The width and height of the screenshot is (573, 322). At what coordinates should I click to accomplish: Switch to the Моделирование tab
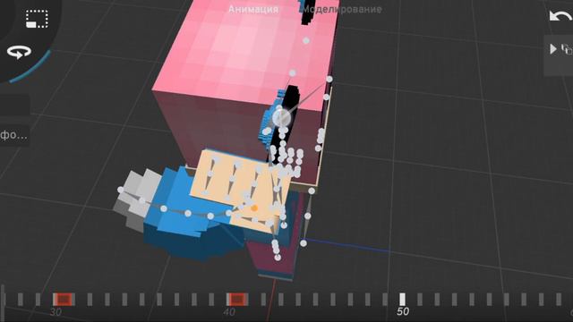[x=342, y=9]
